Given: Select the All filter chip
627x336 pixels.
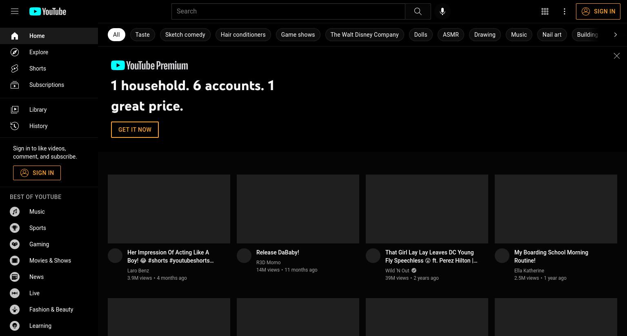Looking at the screenshot, I should coord(116,35).
